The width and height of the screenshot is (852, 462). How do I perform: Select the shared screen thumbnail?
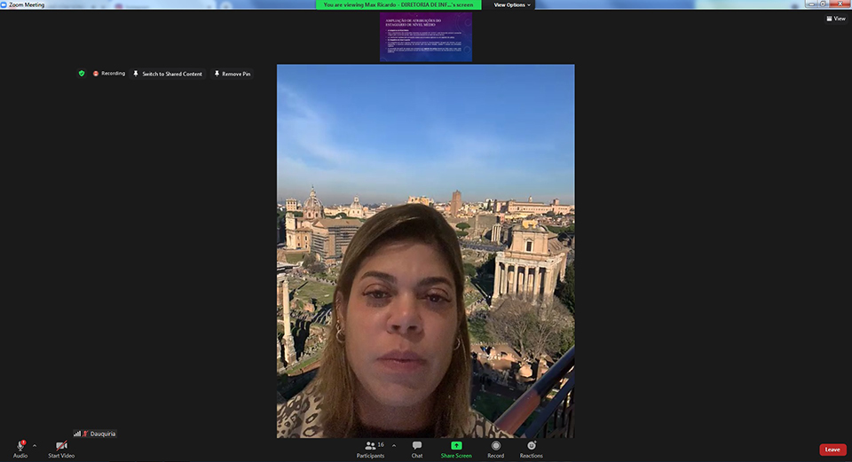click(x=425, y=37)
